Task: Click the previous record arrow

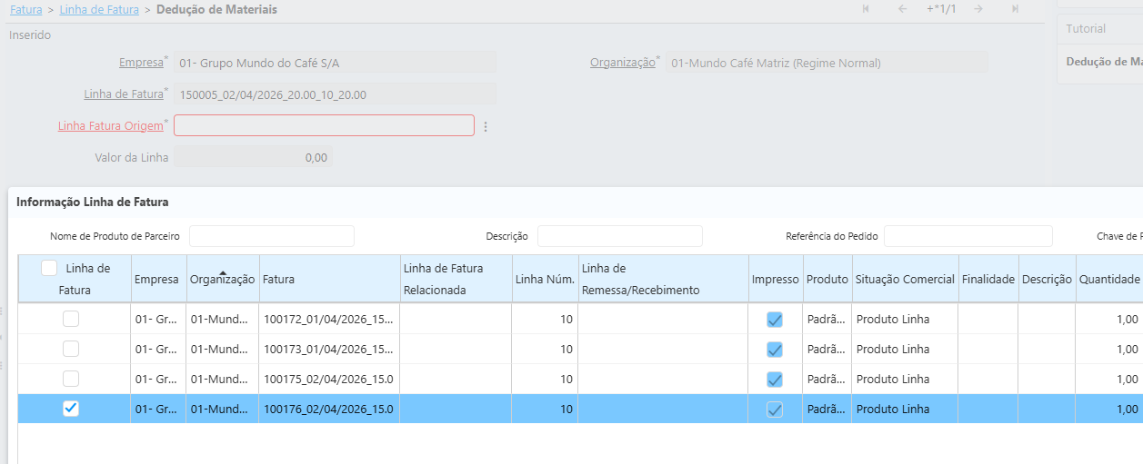Action: pos(902,9)
